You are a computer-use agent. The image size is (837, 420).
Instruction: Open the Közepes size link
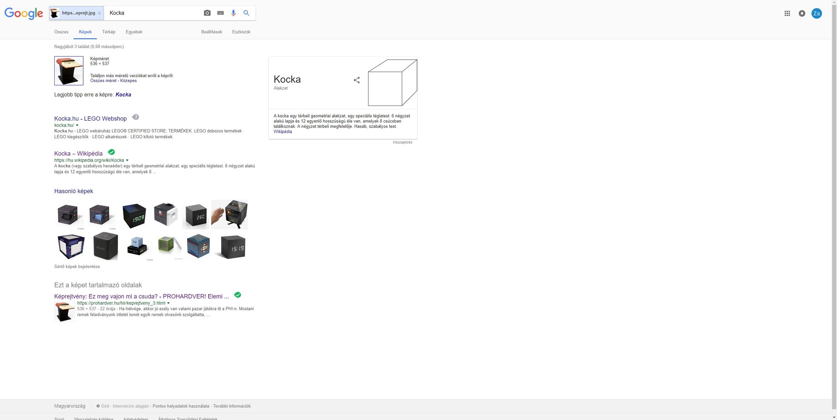[128, 81]
